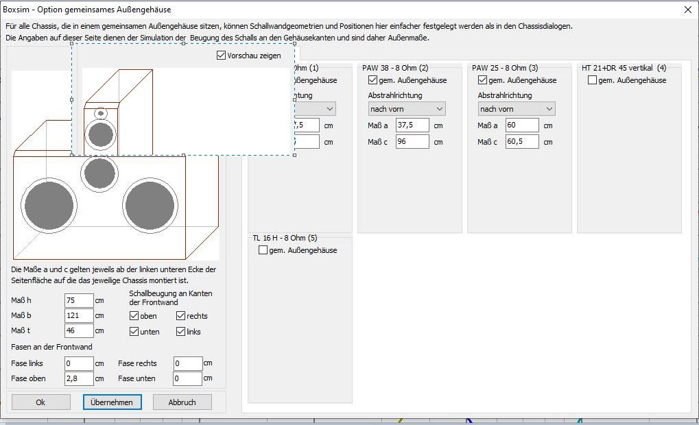699x425 pixels.
Task: Cancel with the Abbruch button
Action: pyautogui.click(x=182, y=402)
